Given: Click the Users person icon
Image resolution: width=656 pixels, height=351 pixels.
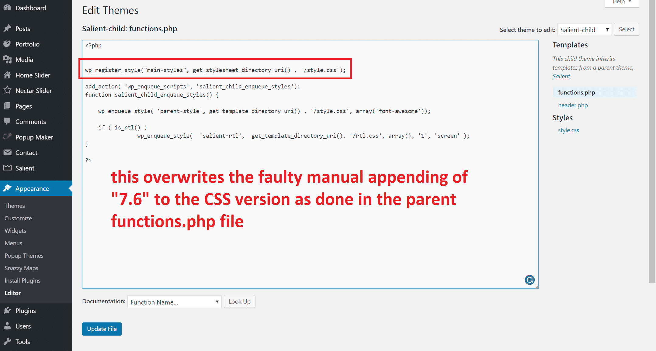Looking at the screenshot, I should (7, 326).
